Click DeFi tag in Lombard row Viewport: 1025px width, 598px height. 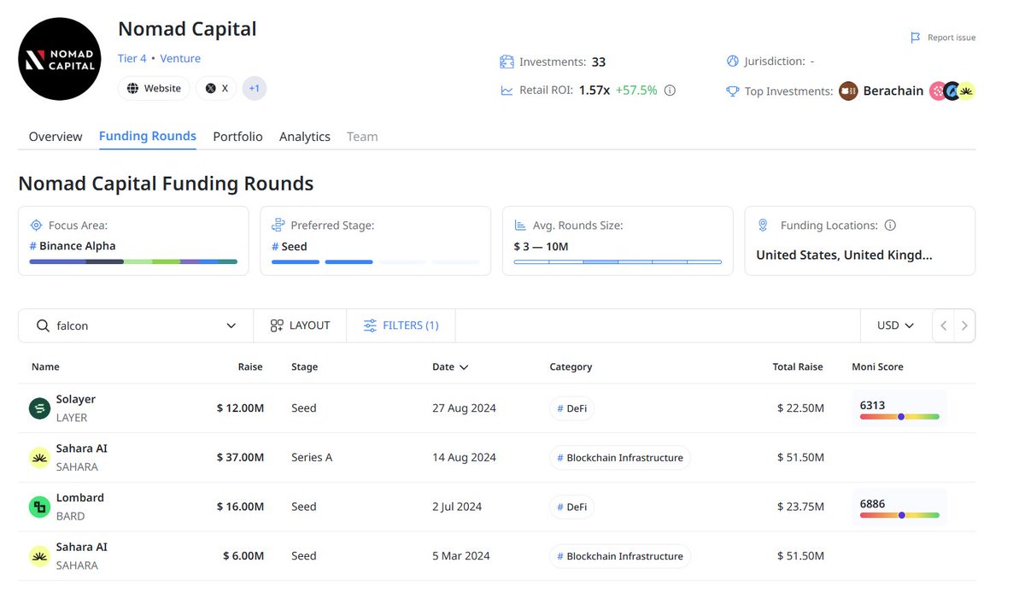[571, 507]
